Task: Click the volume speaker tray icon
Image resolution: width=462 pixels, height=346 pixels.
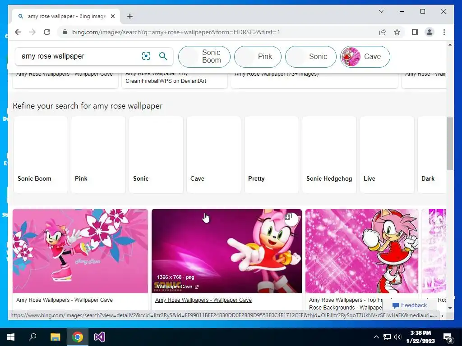Action: pos(397,337)
